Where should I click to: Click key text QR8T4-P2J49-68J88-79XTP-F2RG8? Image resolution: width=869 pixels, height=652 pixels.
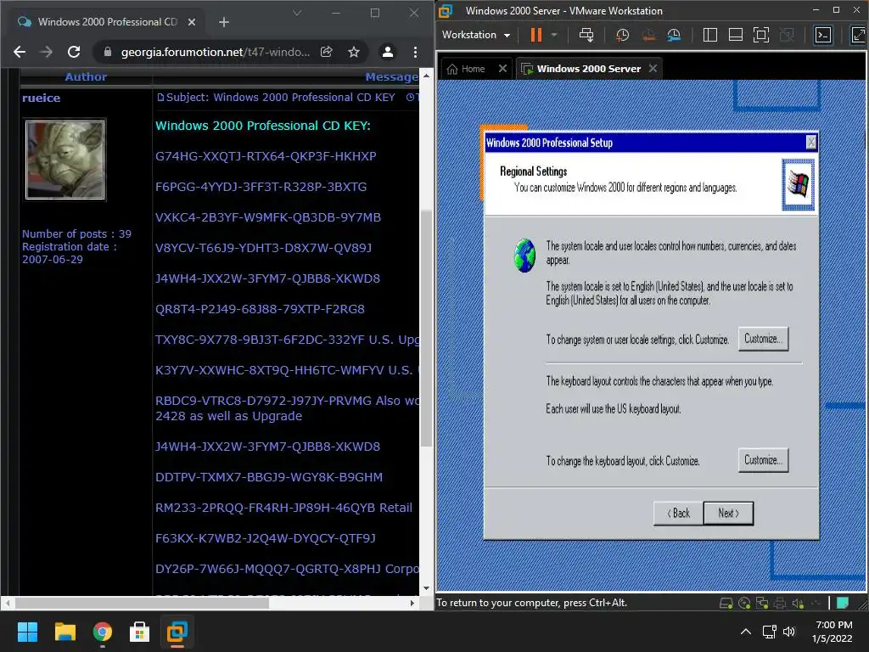point(260,309)
